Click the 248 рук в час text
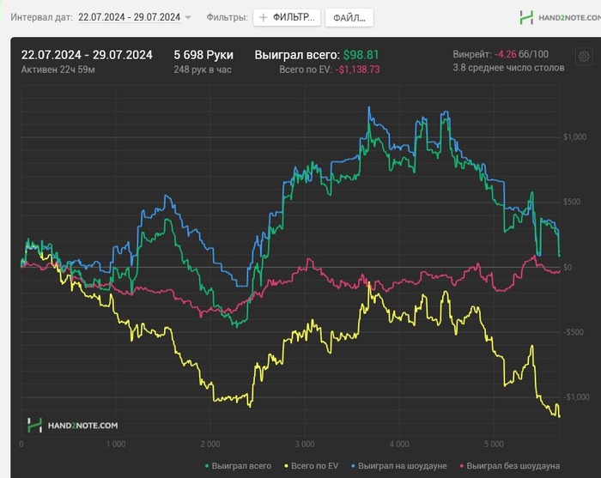The width and height of the screenshot is (601, 478). click(203, 70)
